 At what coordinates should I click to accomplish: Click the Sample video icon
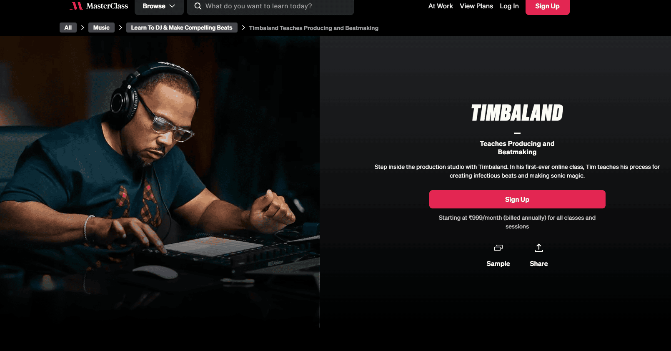pyautogui.click(x=498, y=248)
